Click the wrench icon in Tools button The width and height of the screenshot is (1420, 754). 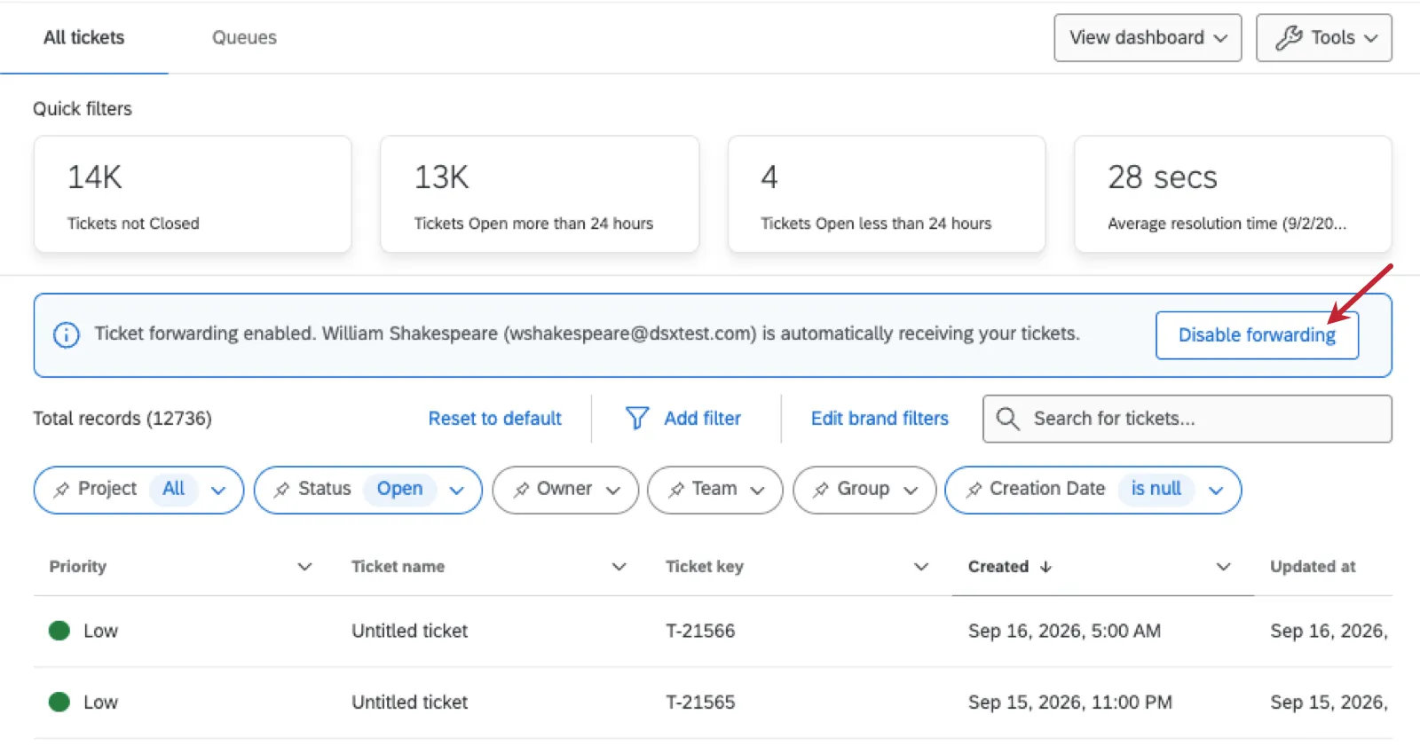click(1289, 37)
